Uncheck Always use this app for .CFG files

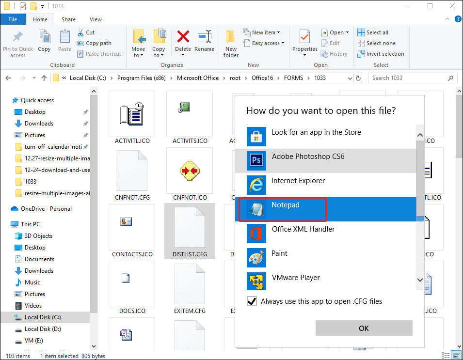tap(252, 301)
